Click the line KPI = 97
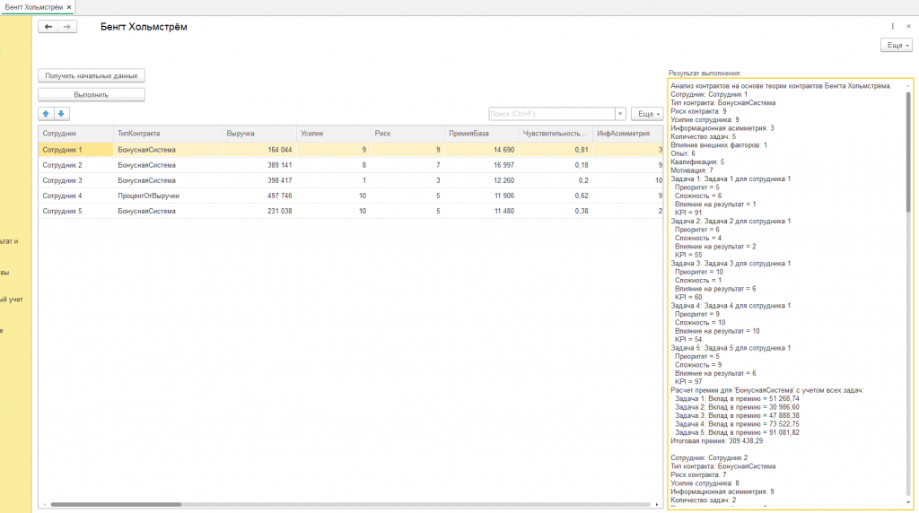919x513 pixels. (x=688, y=381)
